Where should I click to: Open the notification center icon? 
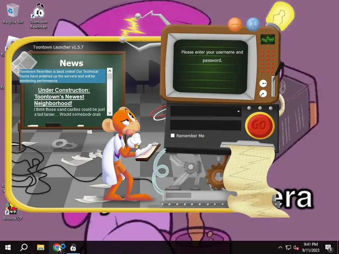328,247
